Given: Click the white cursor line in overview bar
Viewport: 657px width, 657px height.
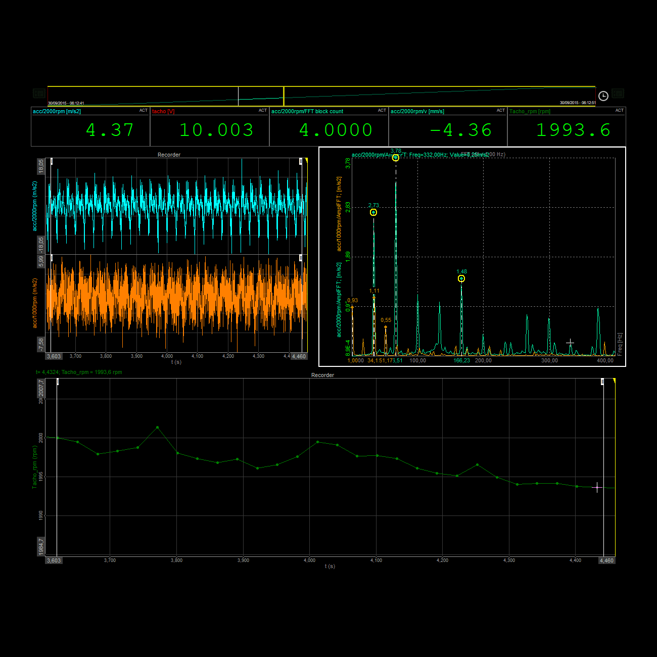Looking at the screenshot, I should (238, 96).
